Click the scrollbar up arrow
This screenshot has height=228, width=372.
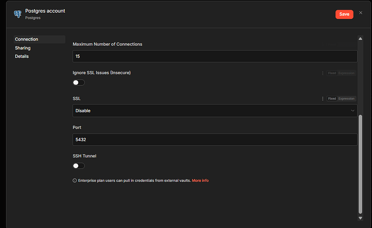360,38
